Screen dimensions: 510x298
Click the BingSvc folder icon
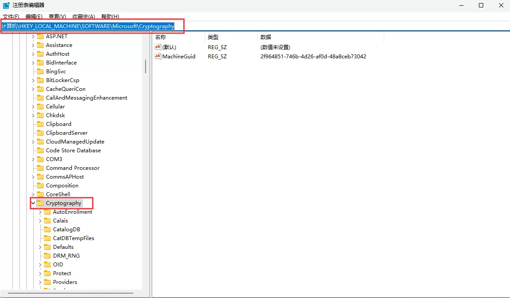(x=40, y=72)
